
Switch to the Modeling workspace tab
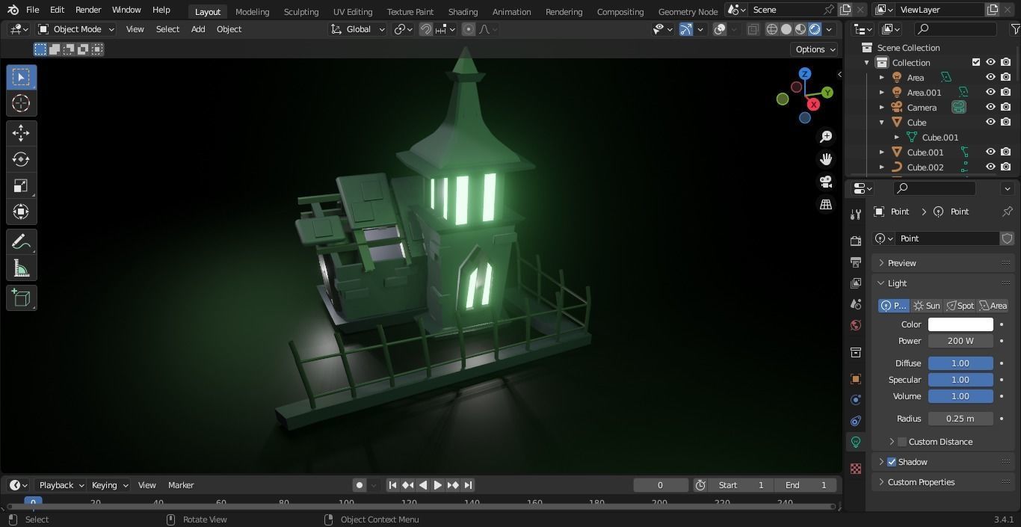252,12
